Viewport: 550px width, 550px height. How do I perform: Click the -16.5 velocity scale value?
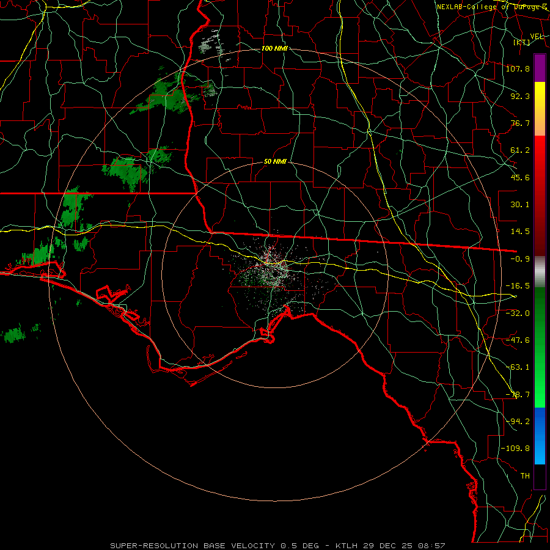[518, 286]
